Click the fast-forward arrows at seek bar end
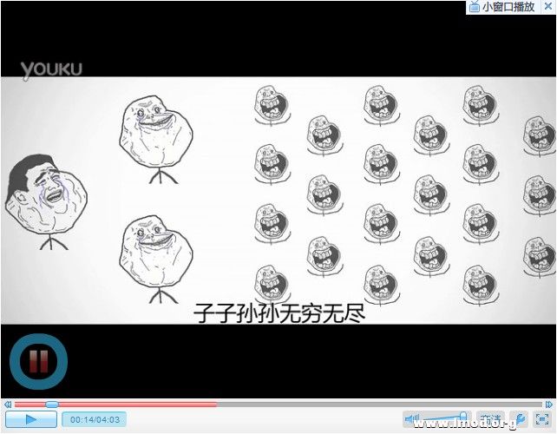This screenshot has height=434, width=557. (x=549, y=404)
